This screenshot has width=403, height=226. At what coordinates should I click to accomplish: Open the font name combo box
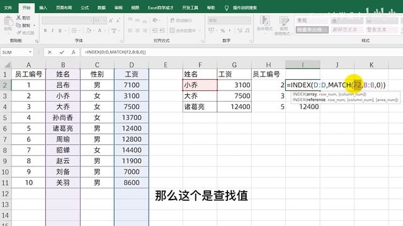[x=67, y=20]
